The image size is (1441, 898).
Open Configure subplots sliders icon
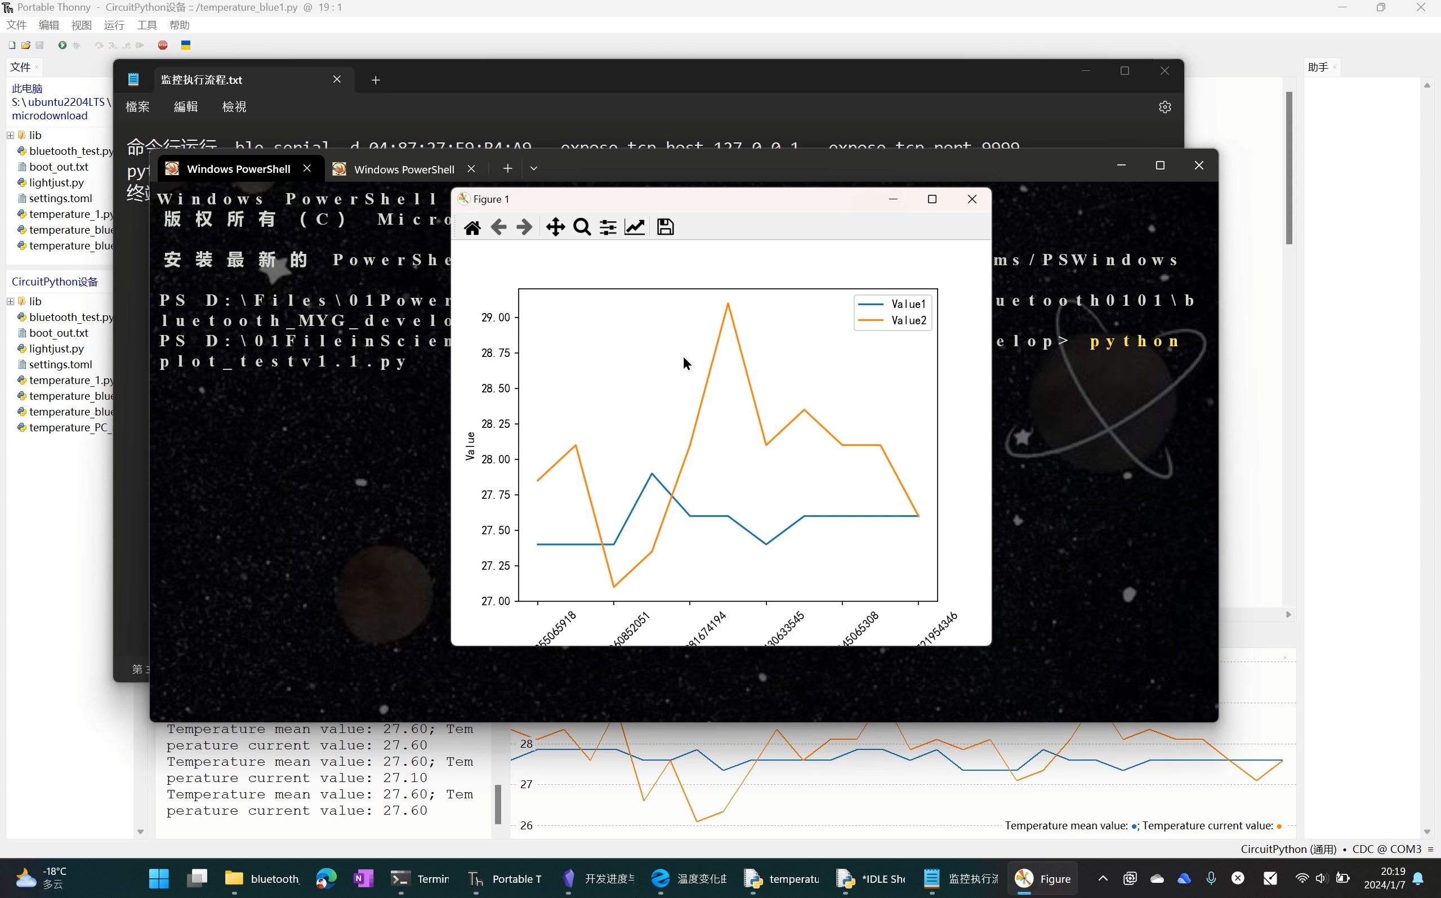pyautogui.click(x=608, y=227)
